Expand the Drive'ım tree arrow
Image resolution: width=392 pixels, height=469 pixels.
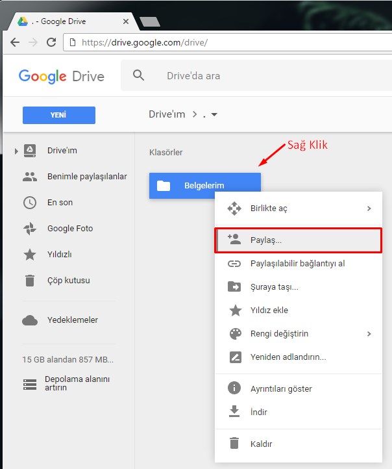(x=16, y=151)
